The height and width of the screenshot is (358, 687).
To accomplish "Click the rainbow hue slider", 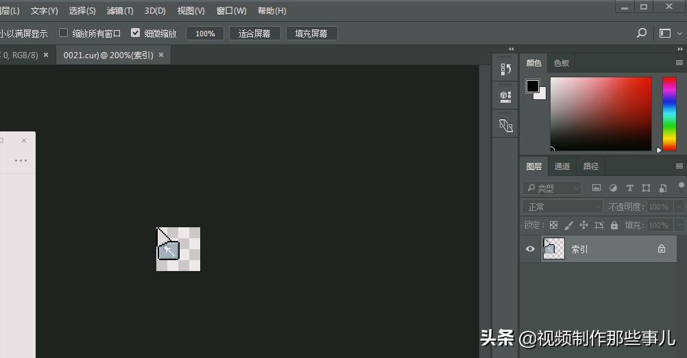I will [x=669, y=114].
